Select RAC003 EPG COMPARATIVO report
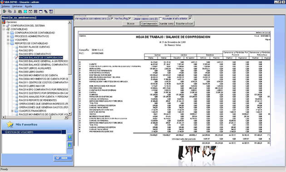This screenshot has width=286, height=172. (x=35, y=54)
